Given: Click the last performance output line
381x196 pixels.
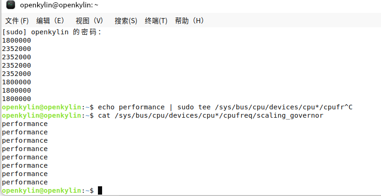Looking at the screenshot, I should click(x=25, y=182).
